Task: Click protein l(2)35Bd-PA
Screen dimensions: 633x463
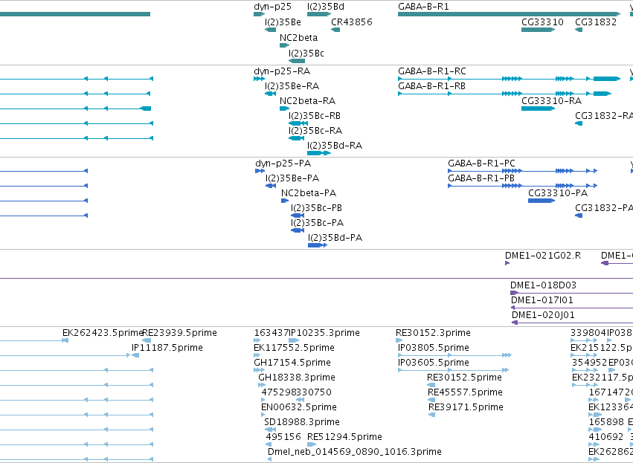Action: pos(335,238)
